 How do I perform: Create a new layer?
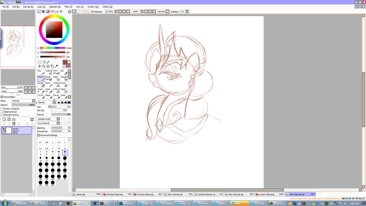[x=4, y=119]
